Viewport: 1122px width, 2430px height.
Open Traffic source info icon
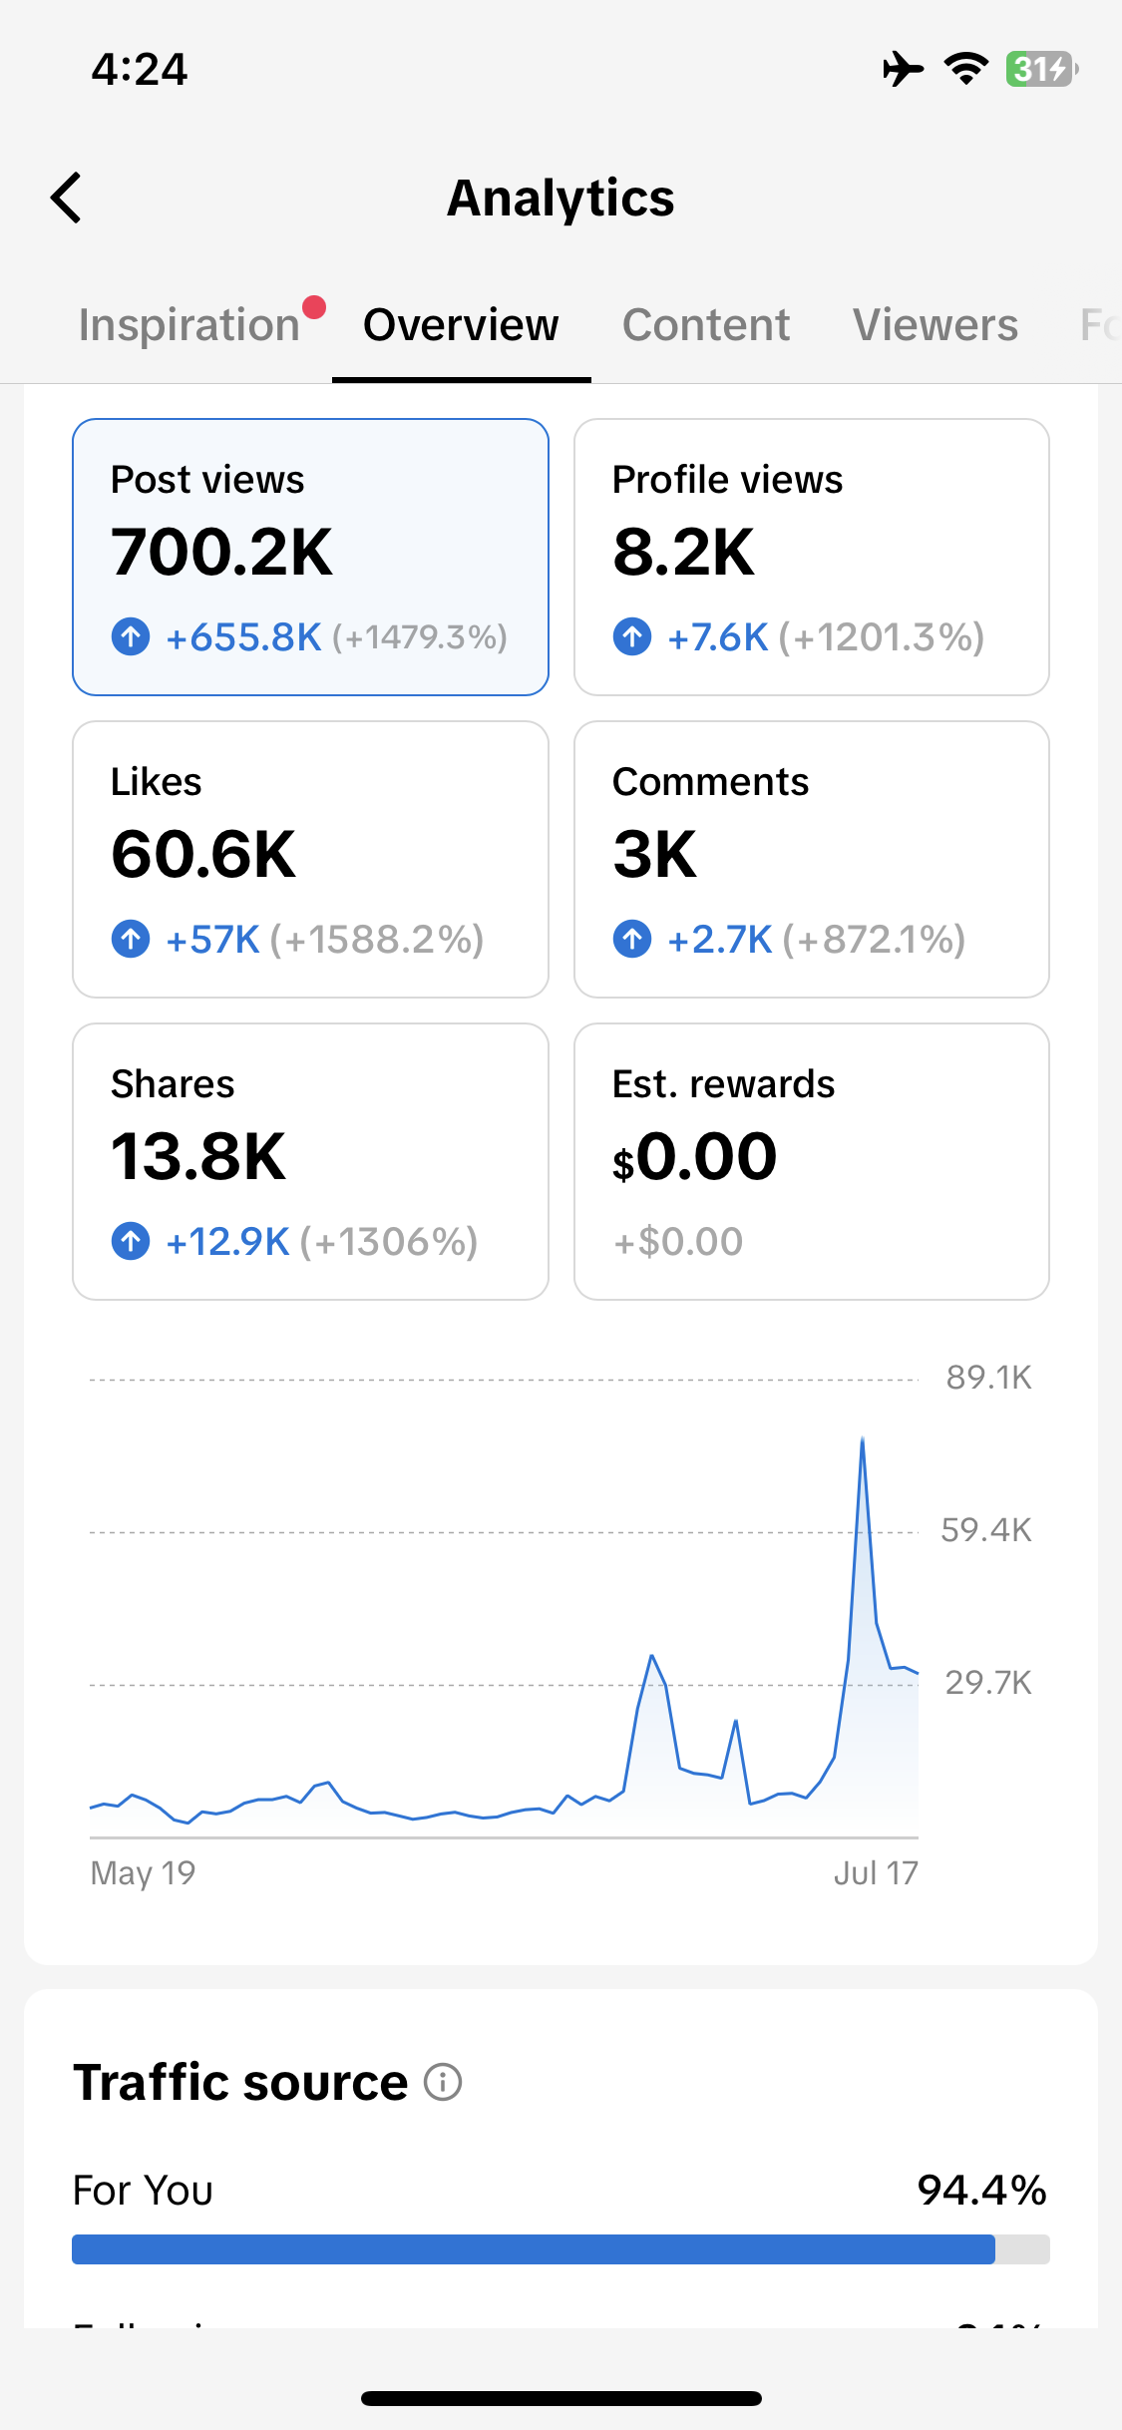click(443, 2082)
